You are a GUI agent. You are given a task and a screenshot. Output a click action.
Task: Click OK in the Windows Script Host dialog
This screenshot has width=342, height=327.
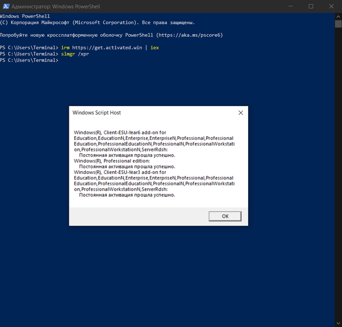[x=225, y=216]
